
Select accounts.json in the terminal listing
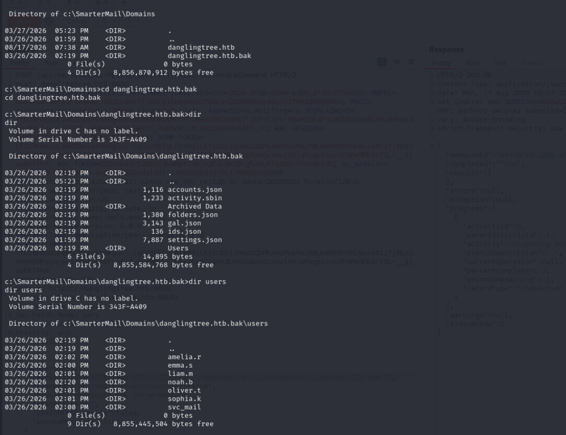pos(195,190)
